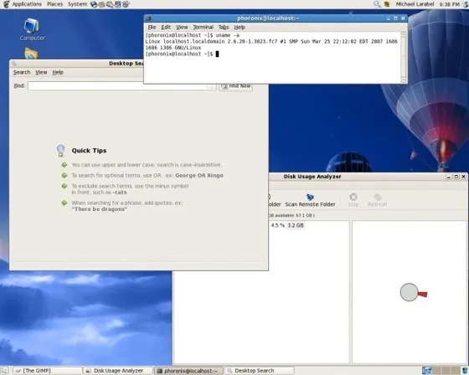Select the first workspace in the switcher
469x375 pixels.
426,371
